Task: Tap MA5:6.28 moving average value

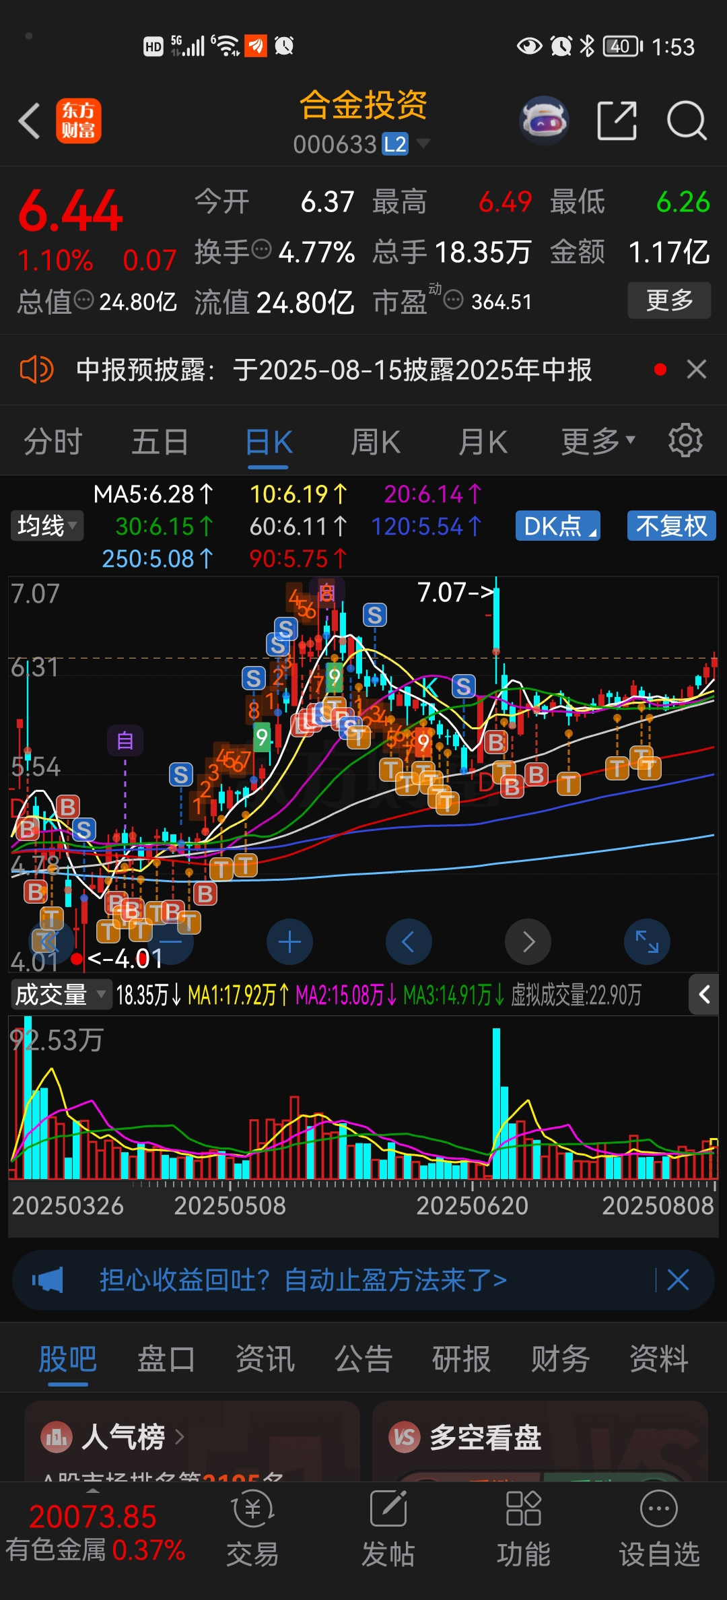Action: click(x=153, y=494)
